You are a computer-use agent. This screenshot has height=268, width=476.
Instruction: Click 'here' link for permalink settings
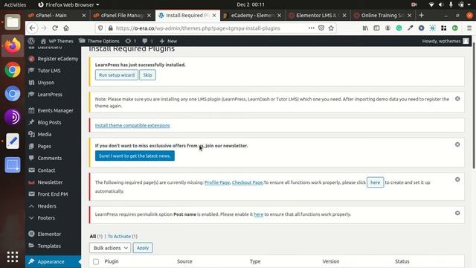coord(258,214)
